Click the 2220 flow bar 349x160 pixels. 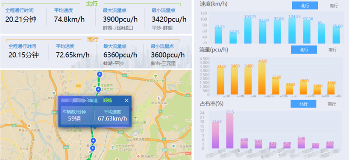(x=276, y=86)
